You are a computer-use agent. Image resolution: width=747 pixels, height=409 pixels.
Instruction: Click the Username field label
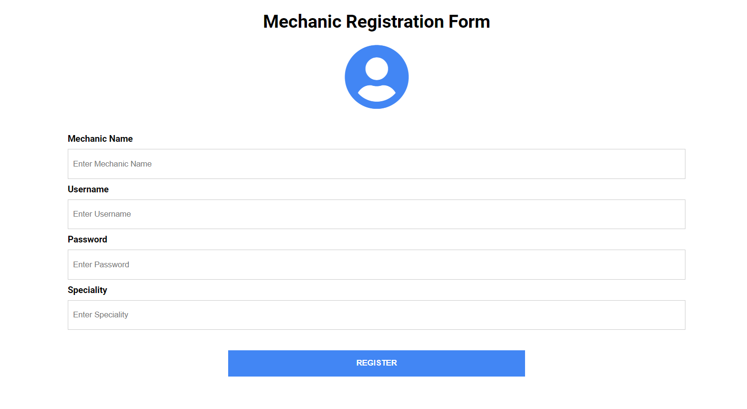(x=88, y=189)
